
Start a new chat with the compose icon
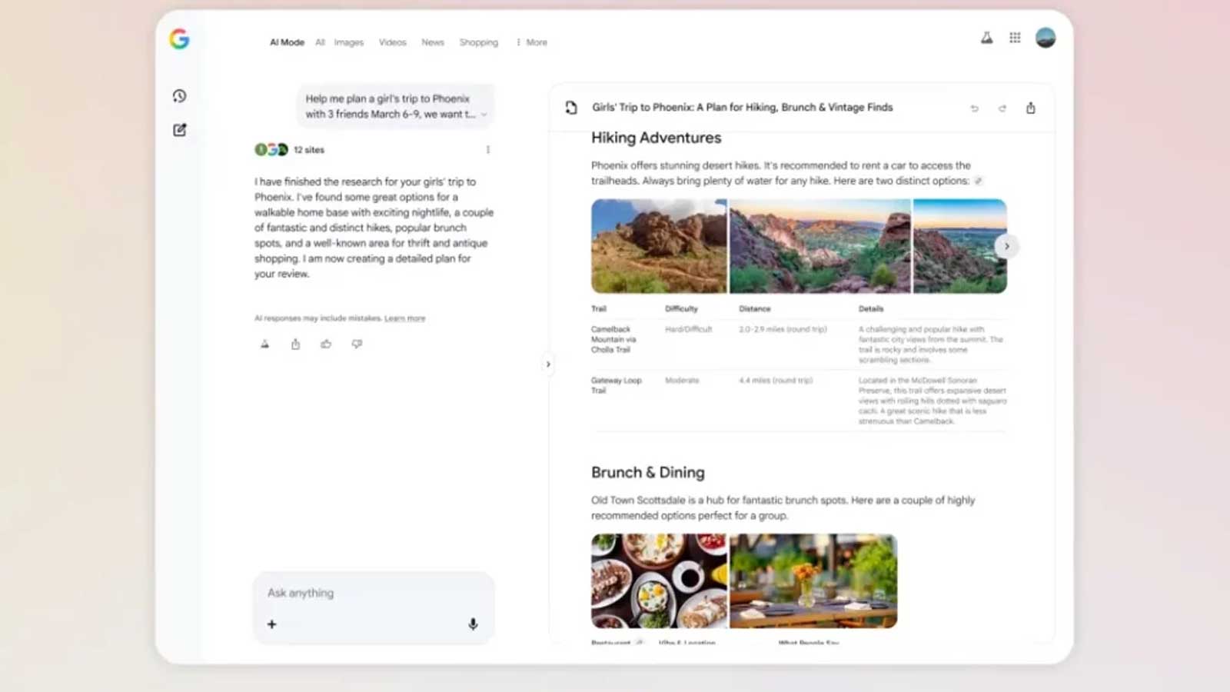[x=179, y=130]
